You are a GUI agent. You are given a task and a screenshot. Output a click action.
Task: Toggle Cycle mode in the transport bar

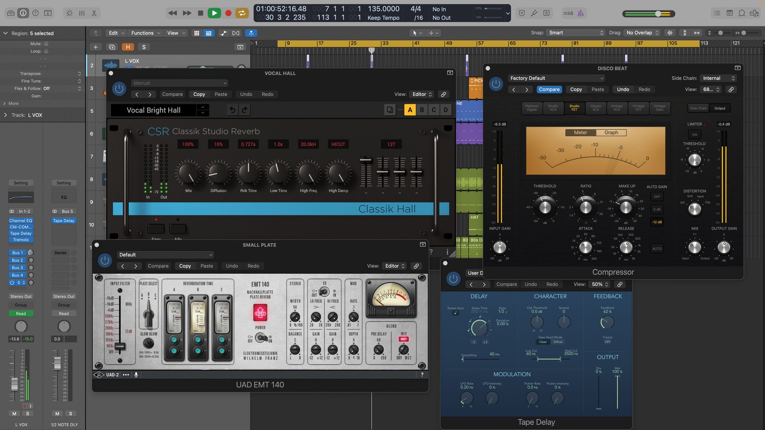point(242,13)
